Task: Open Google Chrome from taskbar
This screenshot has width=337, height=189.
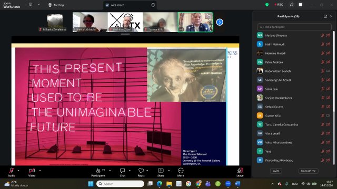Action: coord(198,184)
